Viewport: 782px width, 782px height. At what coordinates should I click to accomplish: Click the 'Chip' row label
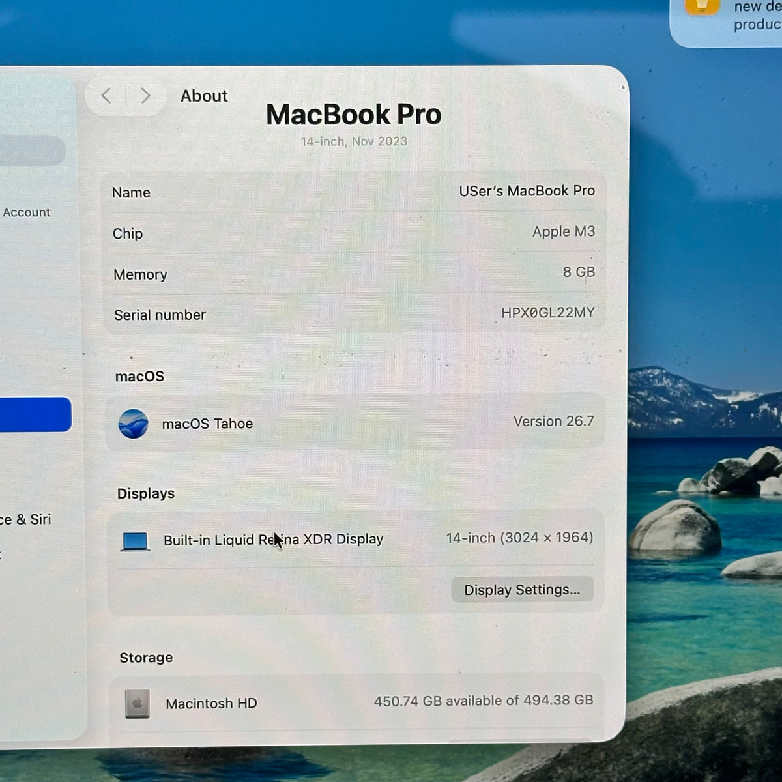(127, 233)
